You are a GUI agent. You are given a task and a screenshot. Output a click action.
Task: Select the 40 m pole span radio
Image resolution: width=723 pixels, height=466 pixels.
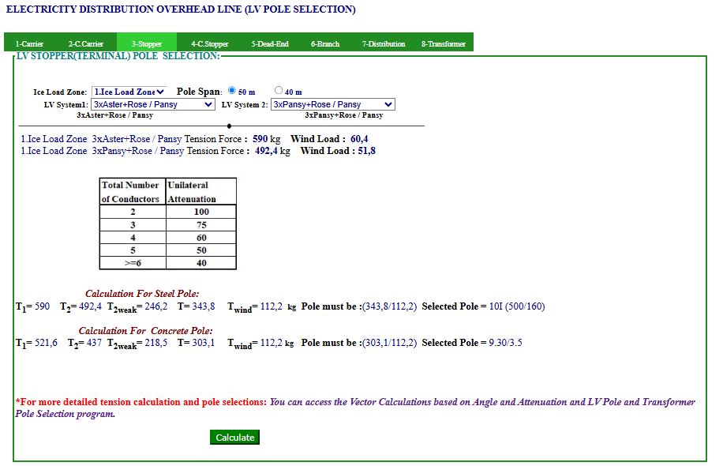coord(279,90)
